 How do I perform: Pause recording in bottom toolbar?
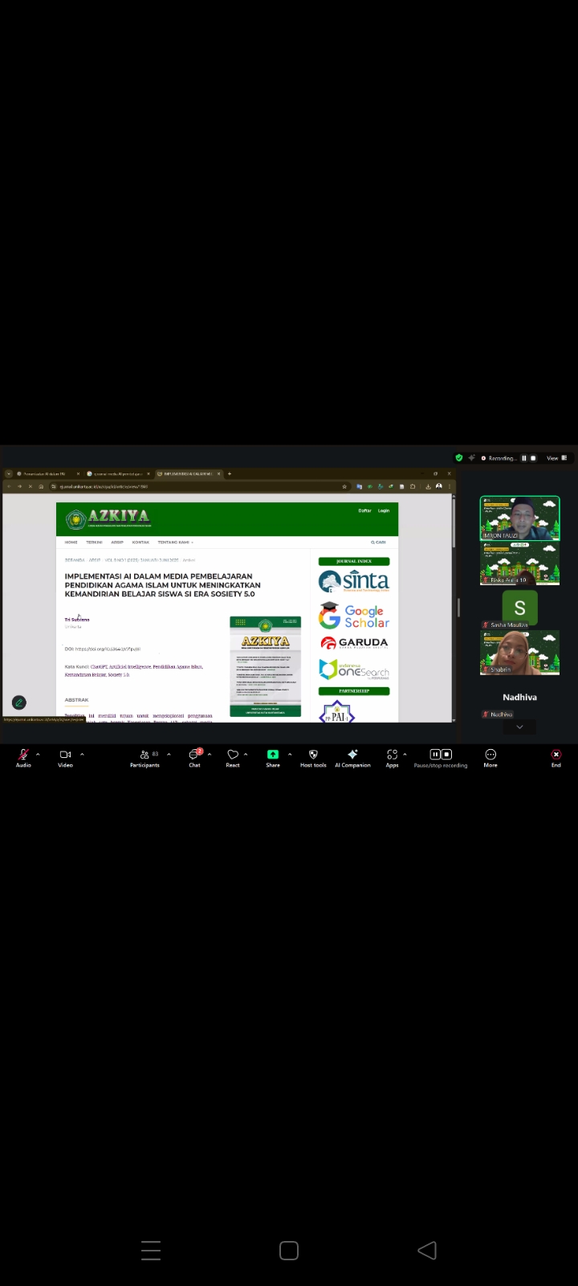(435, 754)
